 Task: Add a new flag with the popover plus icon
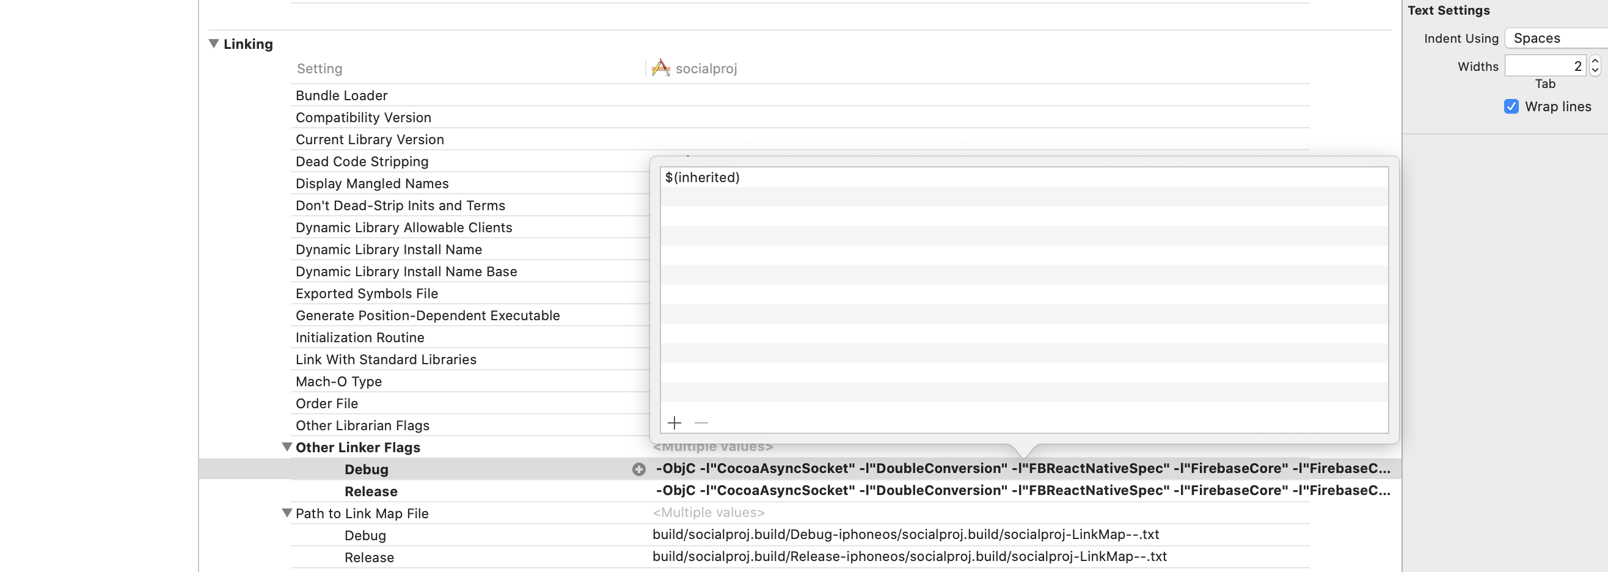pos(673,423)
